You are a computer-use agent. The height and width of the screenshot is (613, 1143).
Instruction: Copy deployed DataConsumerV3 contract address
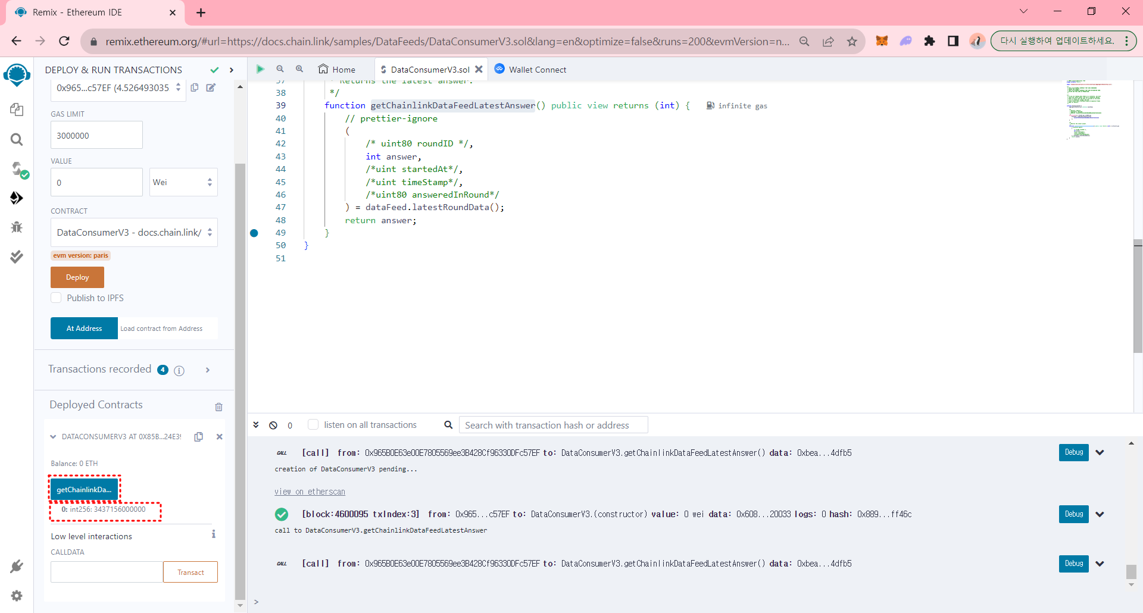pyautogui.click(x=199, y=437)
